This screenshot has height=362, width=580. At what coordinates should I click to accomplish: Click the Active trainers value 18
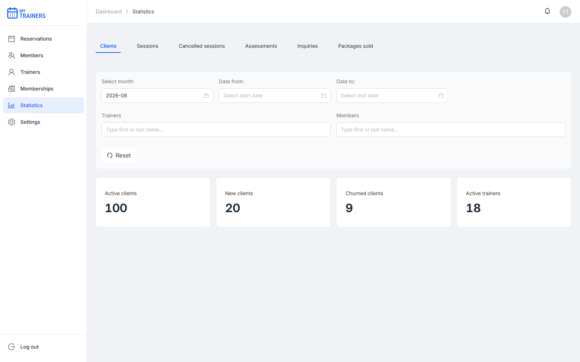click(x=473, y=208)
